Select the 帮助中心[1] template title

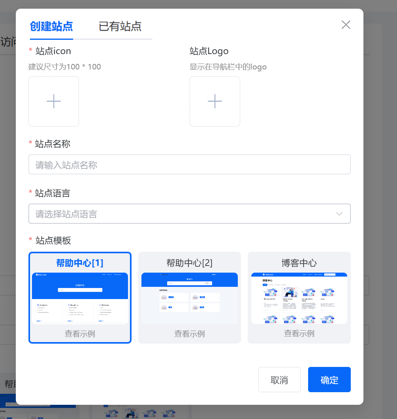tap(80, 263)
